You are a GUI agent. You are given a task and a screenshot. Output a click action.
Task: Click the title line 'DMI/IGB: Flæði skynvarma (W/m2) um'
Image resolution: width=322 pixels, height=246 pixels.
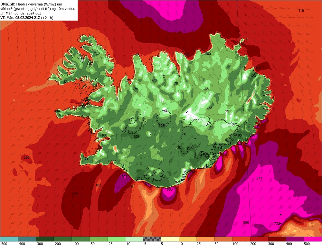coord(31,4)
